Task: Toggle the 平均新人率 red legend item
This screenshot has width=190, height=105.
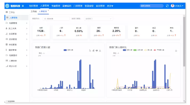Action: tap(159, 50)
